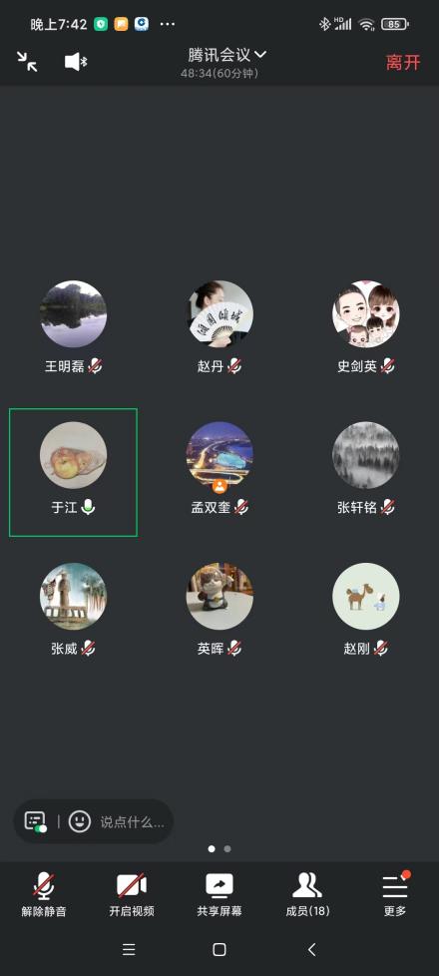Tap the minimize meeting window arrows icon

[27, 61]
